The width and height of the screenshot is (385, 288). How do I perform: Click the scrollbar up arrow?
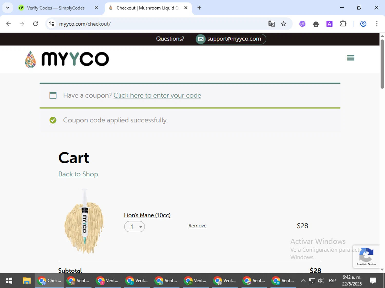click(382, 36)
